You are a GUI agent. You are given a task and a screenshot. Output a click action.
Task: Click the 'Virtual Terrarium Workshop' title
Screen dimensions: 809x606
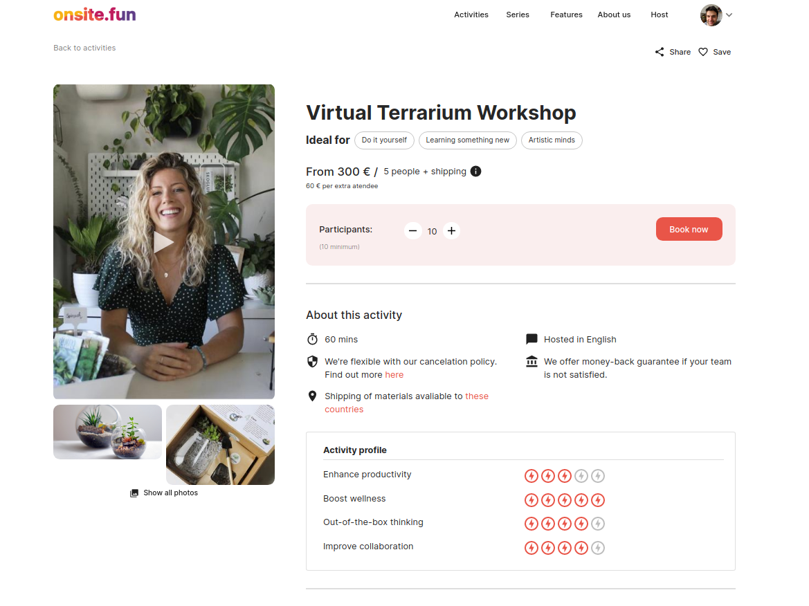pos(441,113)
